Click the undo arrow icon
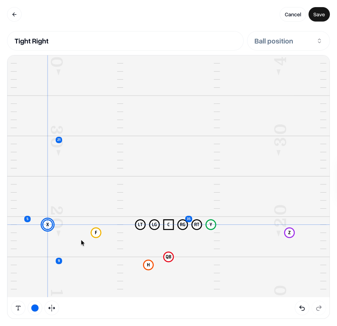The image size is (337, 326). 302,308
